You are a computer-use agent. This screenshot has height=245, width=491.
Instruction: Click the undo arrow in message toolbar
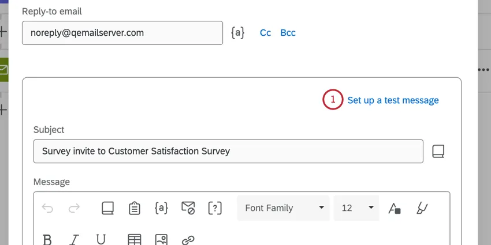tap(47, 208)
